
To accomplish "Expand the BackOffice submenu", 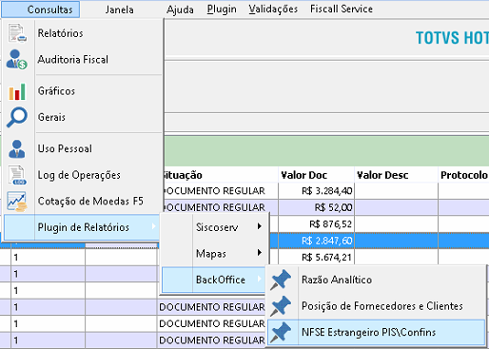I will (214, 280).
